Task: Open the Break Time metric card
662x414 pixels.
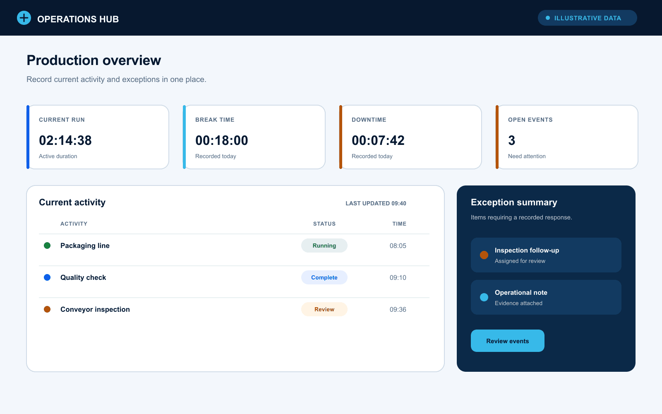Action: click(x=254, y=137)
